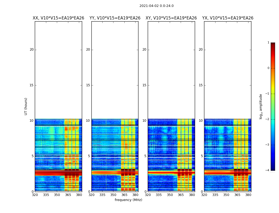Viewport: 279px width, 213px height.
Task: Click the light cyan patch in XX plot
Action: 52,140
